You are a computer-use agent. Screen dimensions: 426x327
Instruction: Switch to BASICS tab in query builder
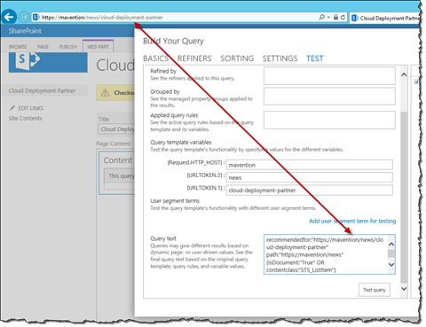[155, 58]
